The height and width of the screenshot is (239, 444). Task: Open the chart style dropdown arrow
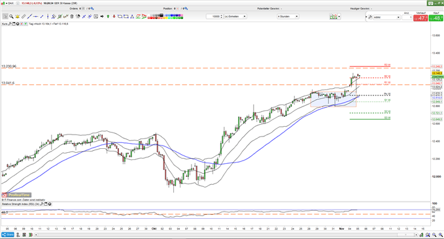(339, 17)
